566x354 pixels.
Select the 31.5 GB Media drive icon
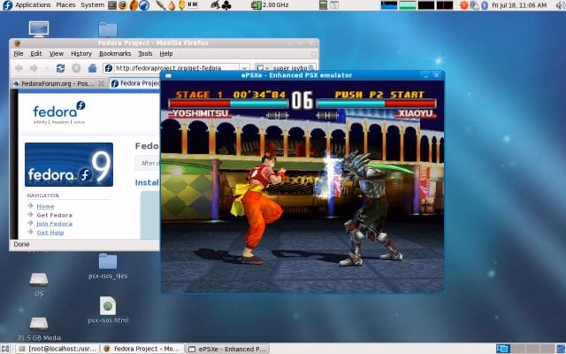[x=39, y=328]
